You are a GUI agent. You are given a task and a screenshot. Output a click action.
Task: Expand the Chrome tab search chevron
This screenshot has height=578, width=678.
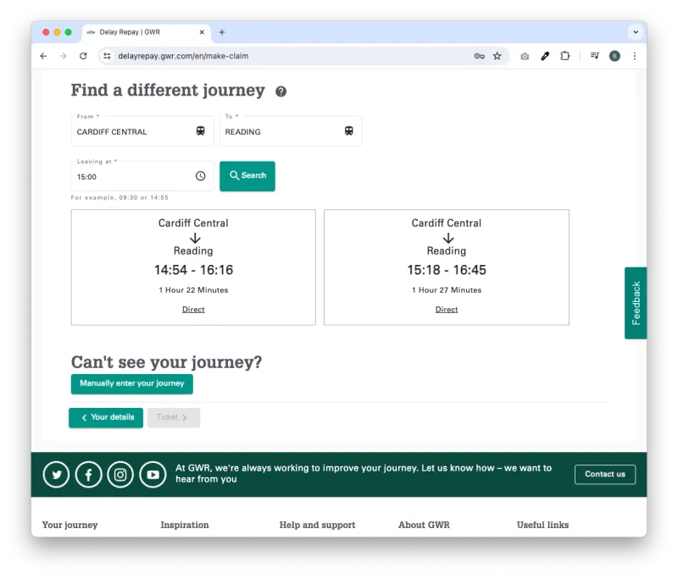coord(635,32)
